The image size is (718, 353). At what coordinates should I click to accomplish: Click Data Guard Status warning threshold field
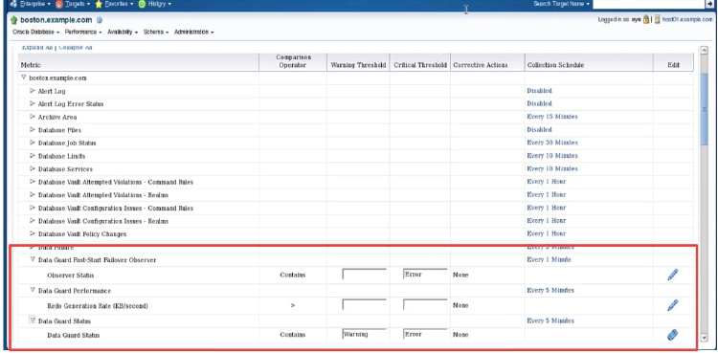364,334
